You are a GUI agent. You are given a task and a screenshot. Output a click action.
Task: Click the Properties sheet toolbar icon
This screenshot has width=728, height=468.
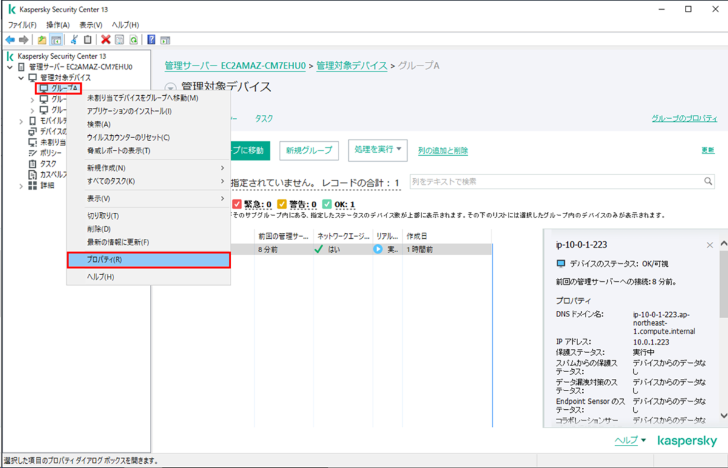(119, 39)
